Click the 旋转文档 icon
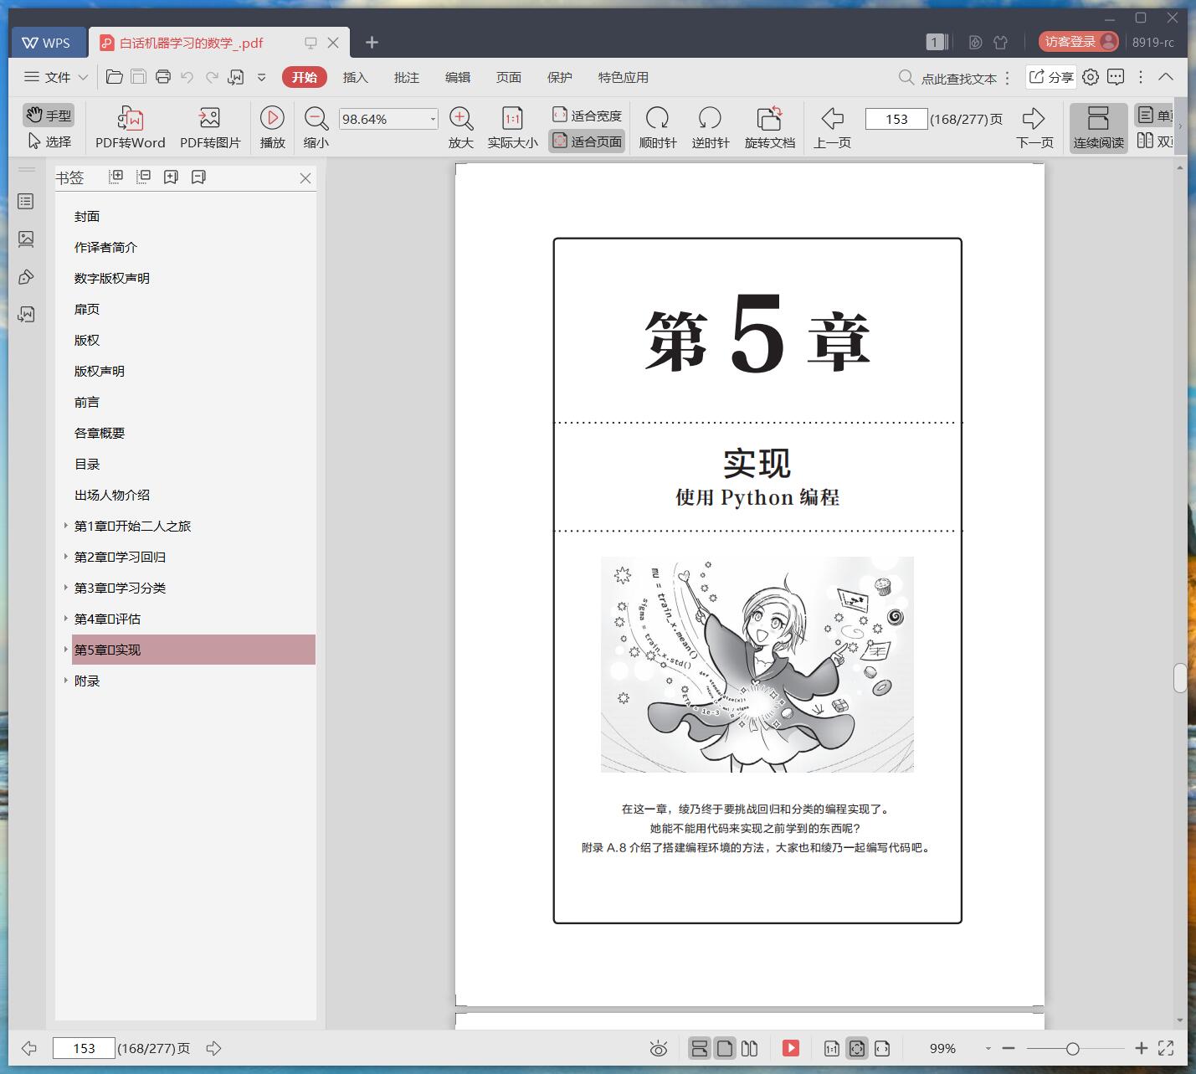 tap(769, 118)
